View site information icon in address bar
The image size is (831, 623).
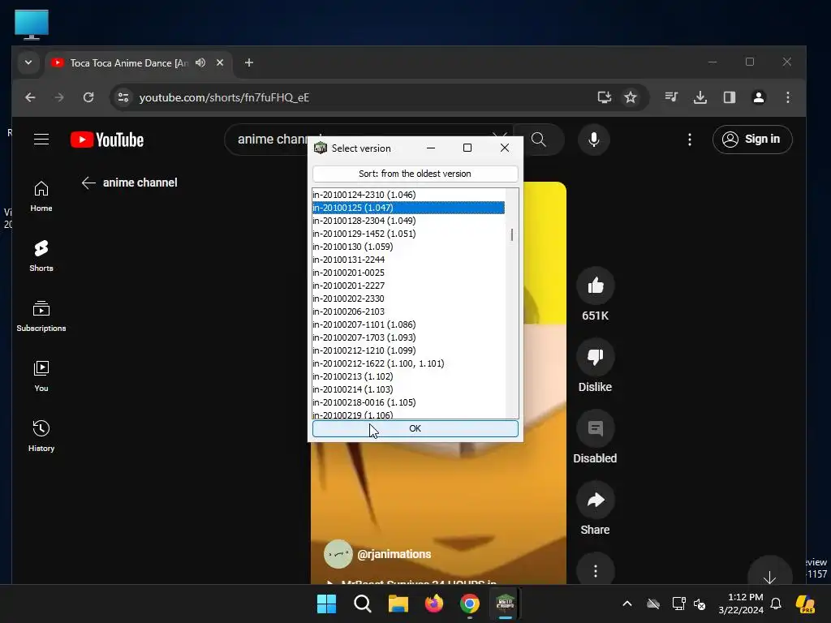(123, 97)
